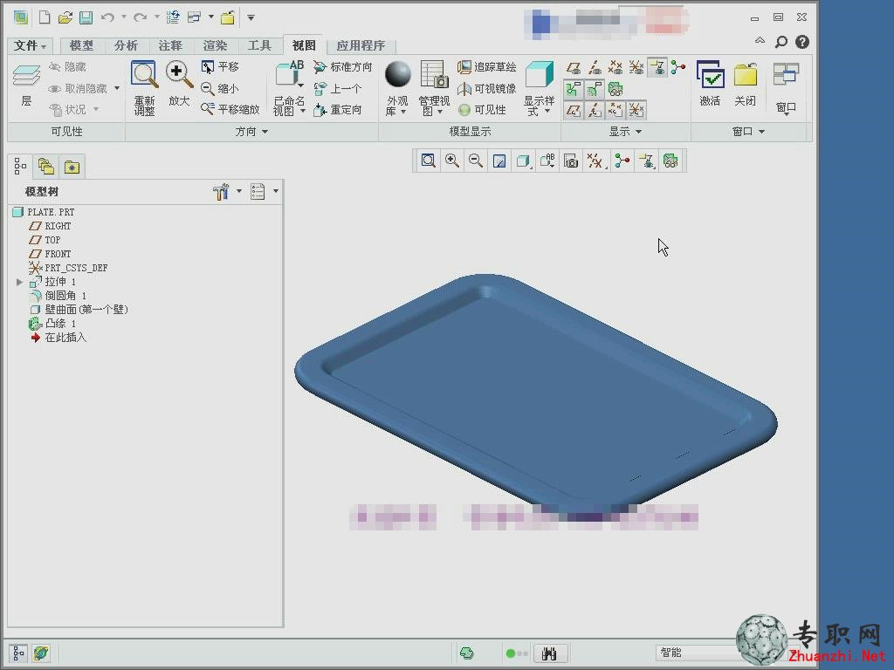
Task: Toggle coordinate system display in ribbon 显示 group
Action: click(636, 68)
